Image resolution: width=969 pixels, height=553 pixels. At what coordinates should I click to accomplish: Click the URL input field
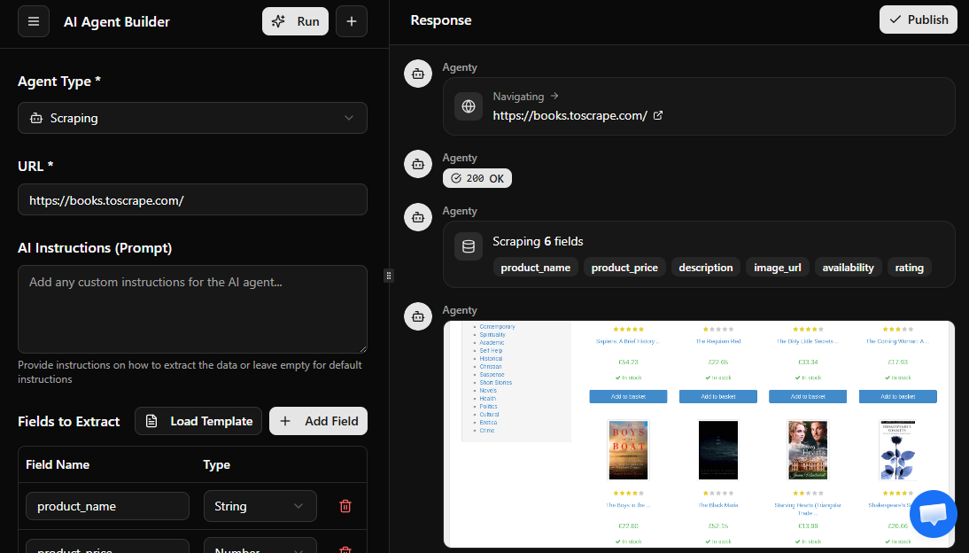pos(192,200)
